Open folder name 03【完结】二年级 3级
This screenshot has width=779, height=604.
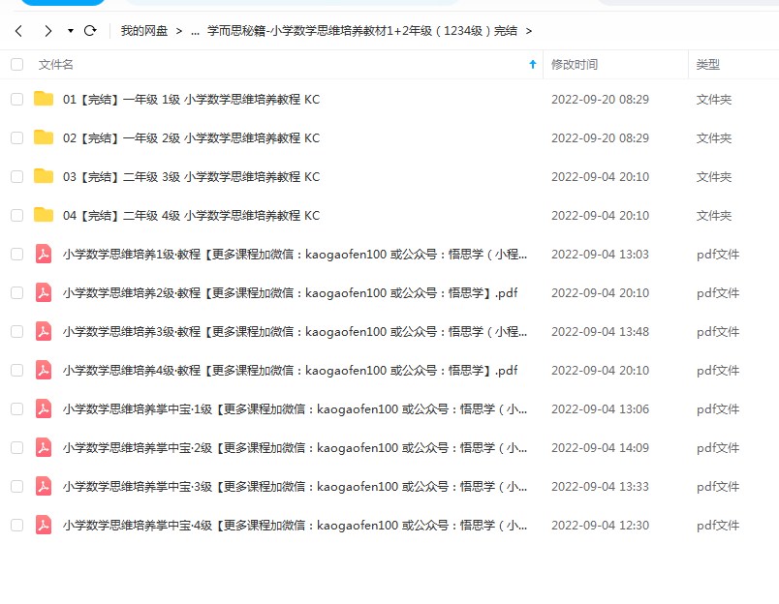191,177
